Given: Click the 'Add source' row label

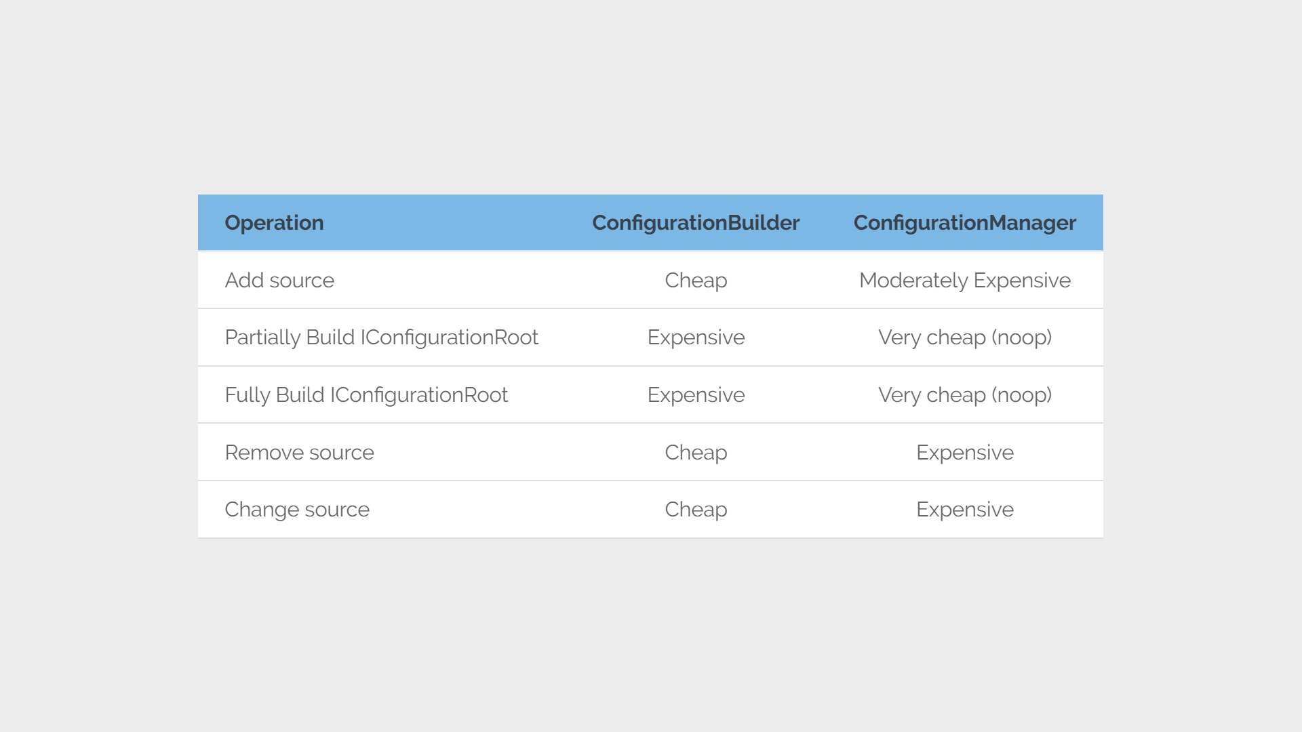Looking at the screenshot, I should coord(279,280).
